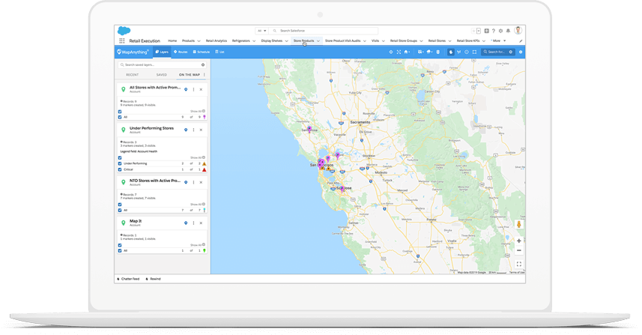Viewport: 642px width, 335px height.
Task: Expand the Display Shelves dropdown chevron
Action: pyautogui.click(x=287, y=41)
